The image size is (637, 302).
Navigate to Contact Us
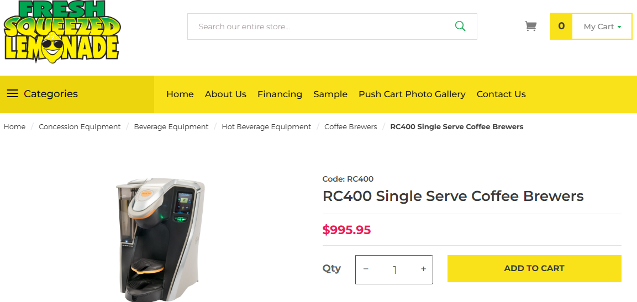click(x=501, y=94)
